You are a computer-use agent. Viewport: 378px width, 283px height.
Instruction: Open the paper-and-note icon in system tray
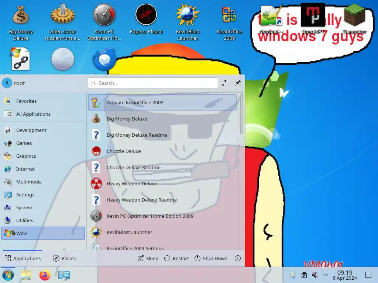click(293, 275)
